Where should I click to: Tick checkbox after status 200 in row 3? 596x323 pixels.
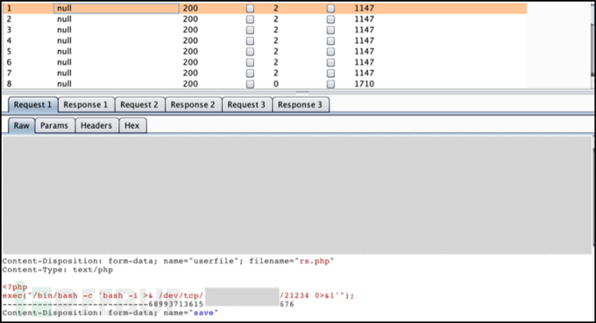(250, 29)
